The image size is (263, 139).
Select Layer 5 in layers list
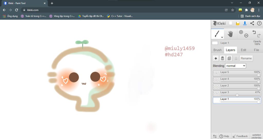pyautogui.click(x=237, y=73)
